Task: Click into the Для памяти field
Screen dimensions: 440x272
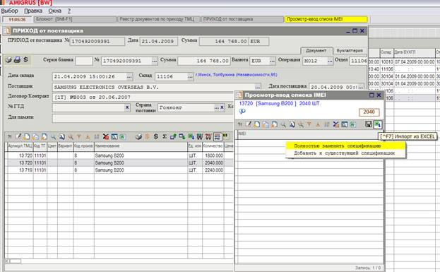Action: [143, 118]
